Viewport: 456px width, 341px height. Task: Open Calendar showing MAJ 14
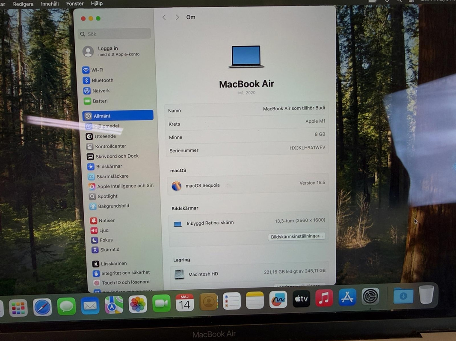click(x=185, y=303)
